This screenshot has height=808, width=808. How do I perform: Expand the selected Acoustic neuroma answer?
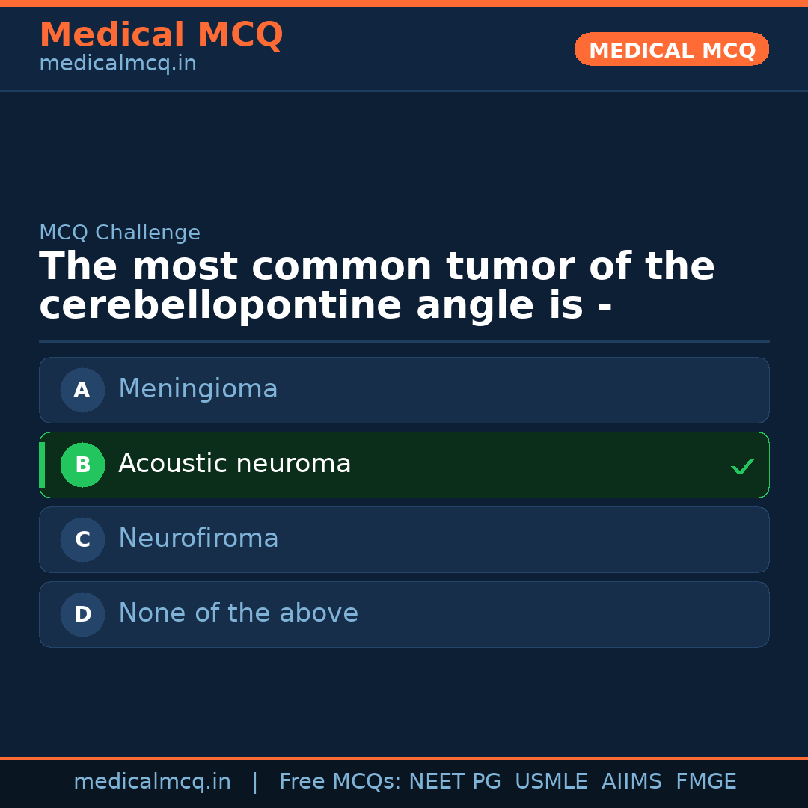(x=404, y=465)
